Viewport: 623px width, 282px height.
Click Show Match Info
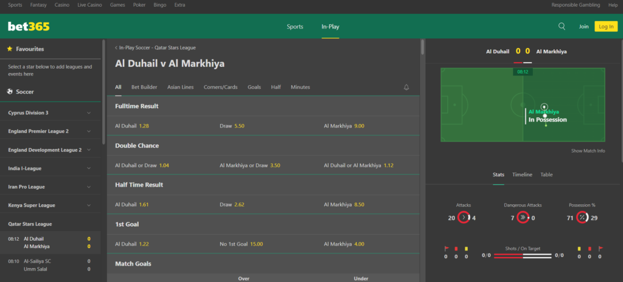588,151
